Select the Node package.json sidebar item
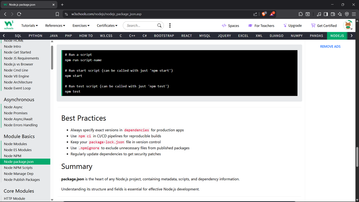This screenshot has width=359, height=202. coord(25,162)
